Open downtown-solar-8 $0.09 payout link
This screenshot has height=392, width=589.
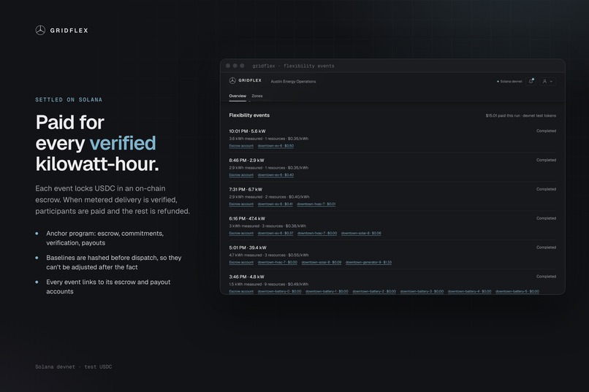(321, 262)
